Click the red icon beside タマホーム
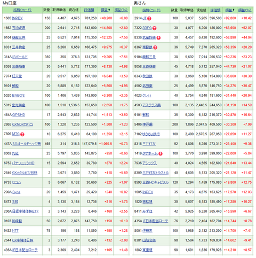Image resolution: width=256 pixels, height=258 pixels. pos(161,154)
